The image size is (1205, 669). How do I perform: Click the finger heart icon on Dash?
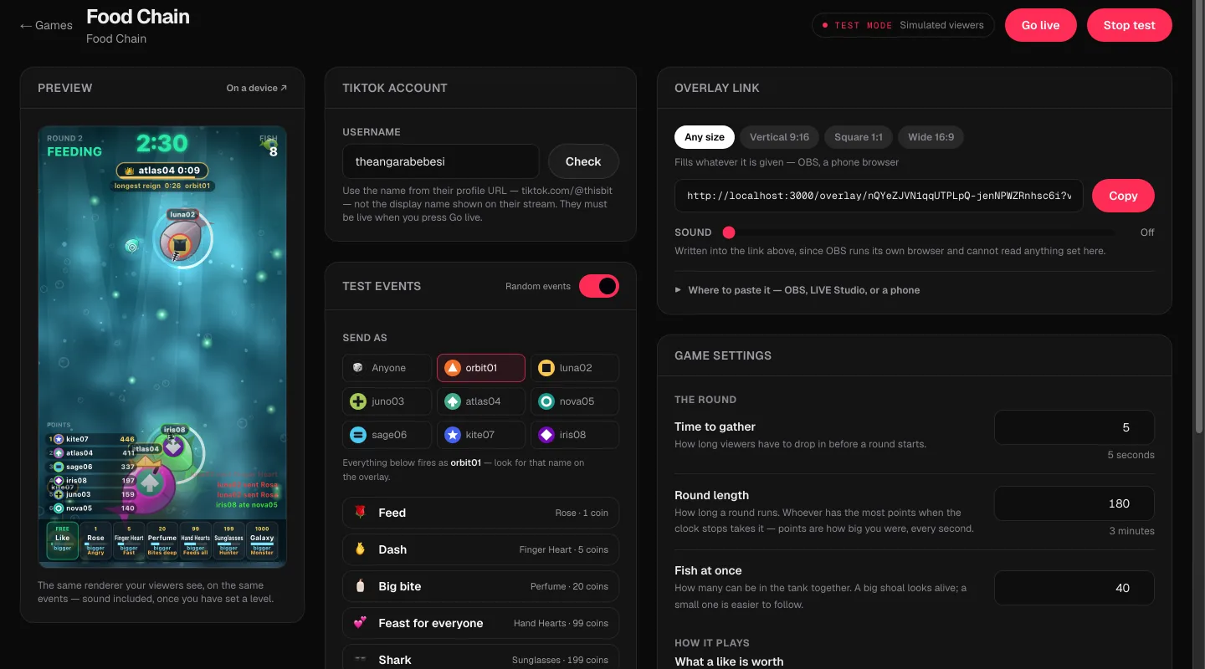click(361, 549)
